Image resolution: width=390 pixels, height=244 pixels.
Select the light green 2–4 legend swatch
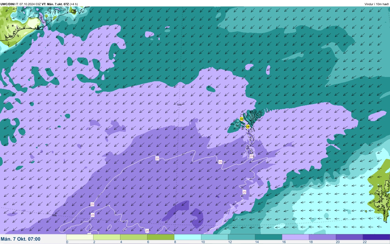pyautogui.click(x=107, y=237)
